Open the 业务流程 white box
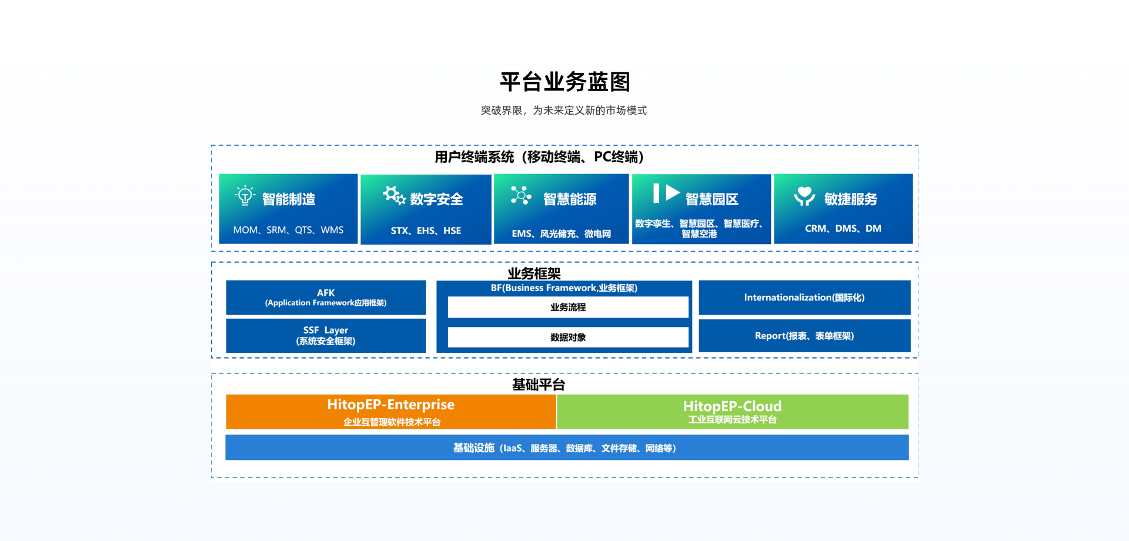1129x541 pixels. 568,308
